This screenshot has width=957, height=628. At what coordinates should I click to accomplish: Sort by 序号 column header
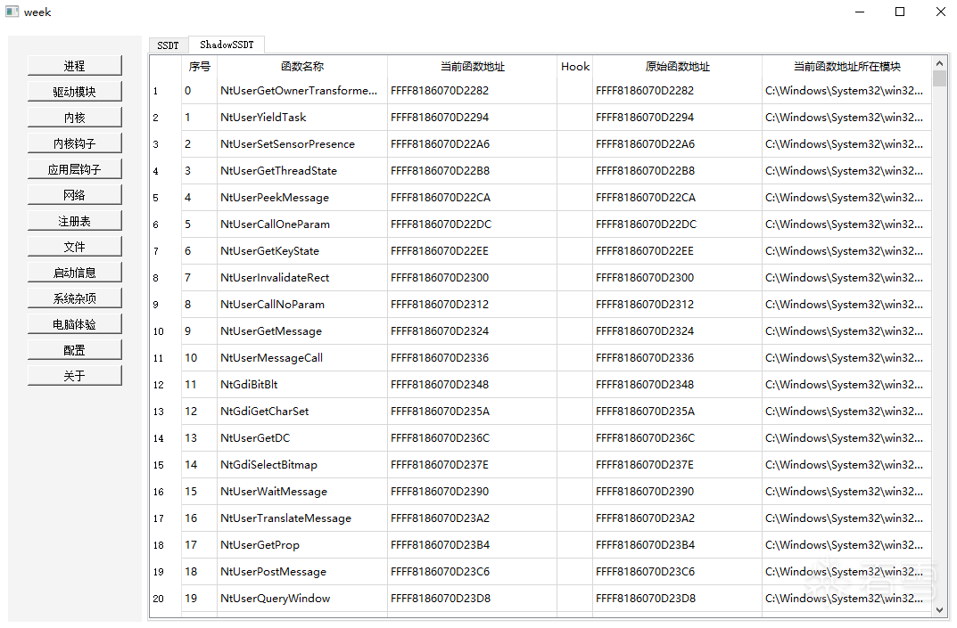[199, 67]
